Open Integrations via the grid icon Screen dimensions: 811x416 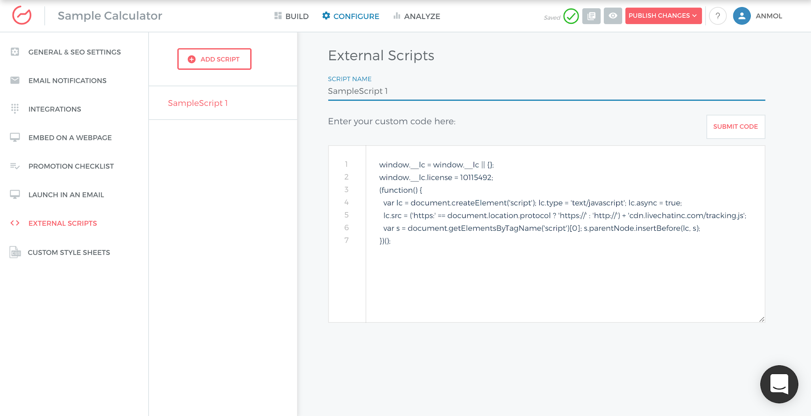click(x=15, y=109)
